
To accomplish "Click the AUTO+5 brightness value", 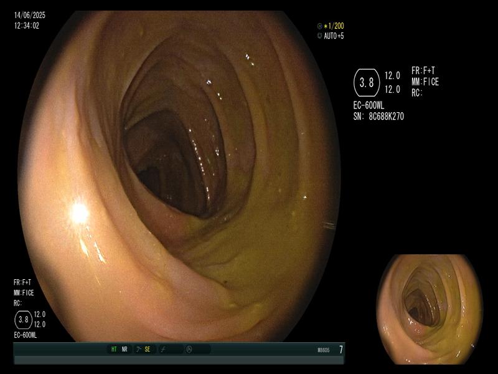I will coord(334,36).
